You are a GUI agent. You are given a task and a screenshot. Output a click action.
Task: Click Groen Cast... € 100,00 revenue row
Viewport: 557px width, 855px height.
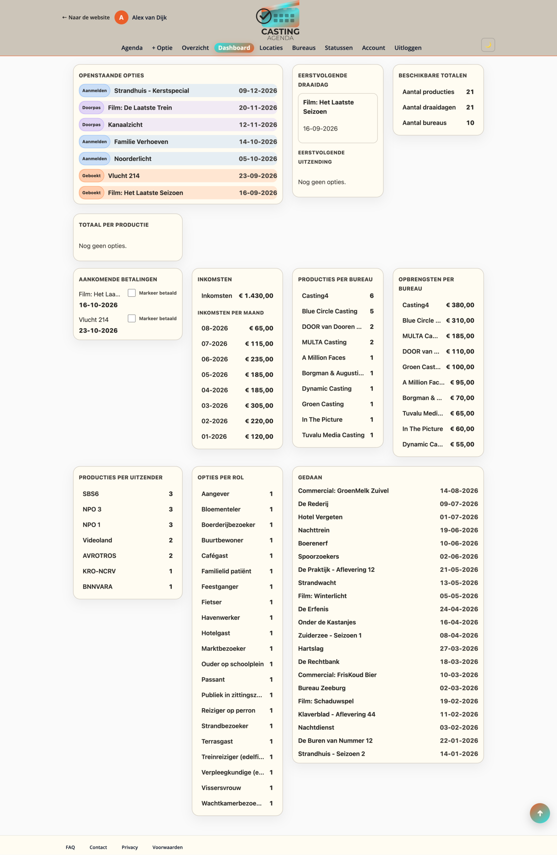(438, 367)
